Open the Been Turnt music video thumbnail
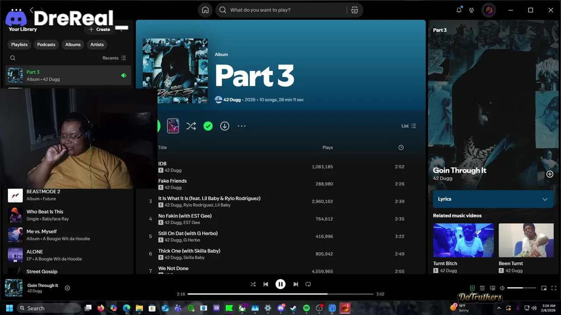Screen dimensions: 561x315 (x=526, y=240)
